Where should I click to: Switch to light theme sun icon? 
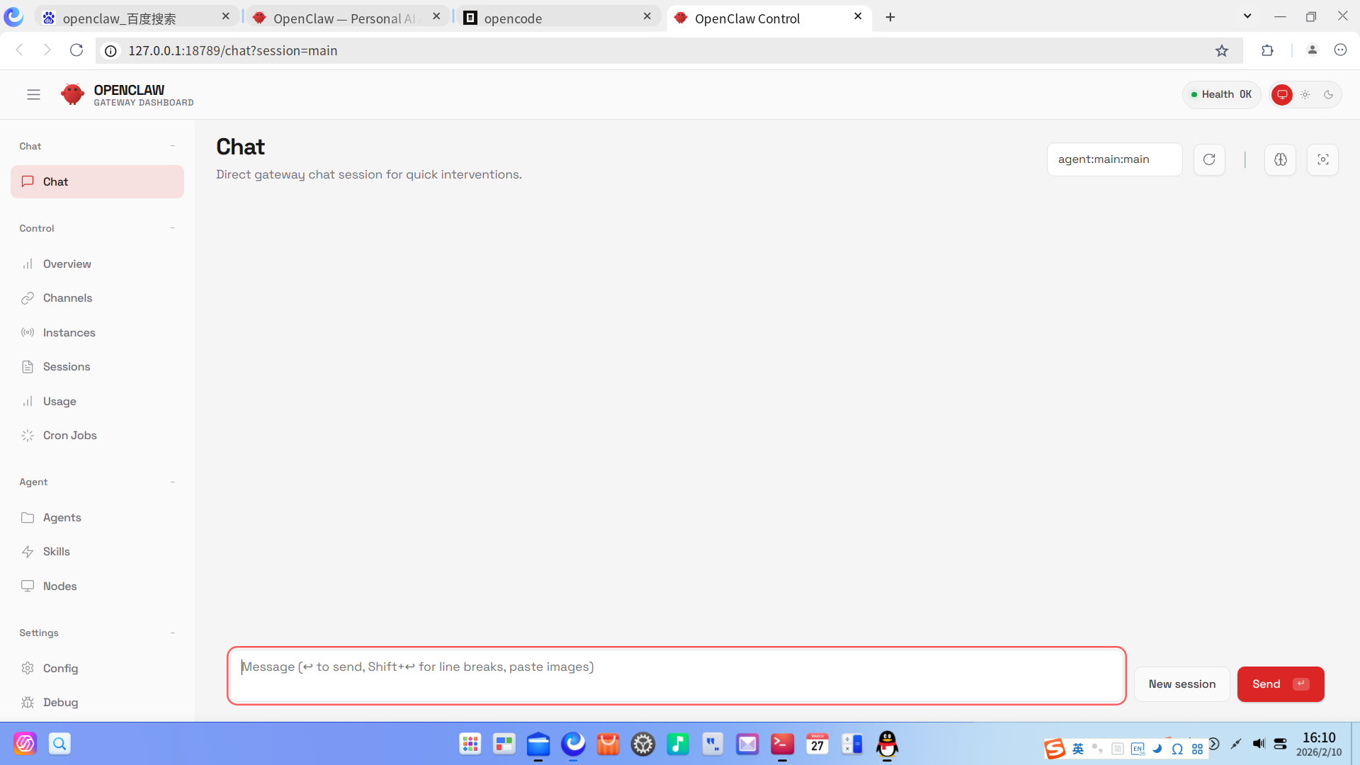pyautogui.click(x=1305, y=94)
